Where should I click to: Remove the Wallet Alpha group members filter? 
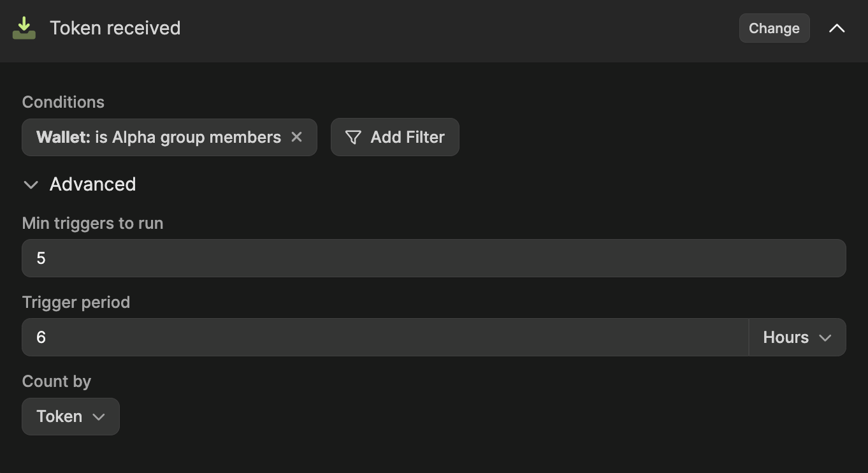tap(296, 137)
